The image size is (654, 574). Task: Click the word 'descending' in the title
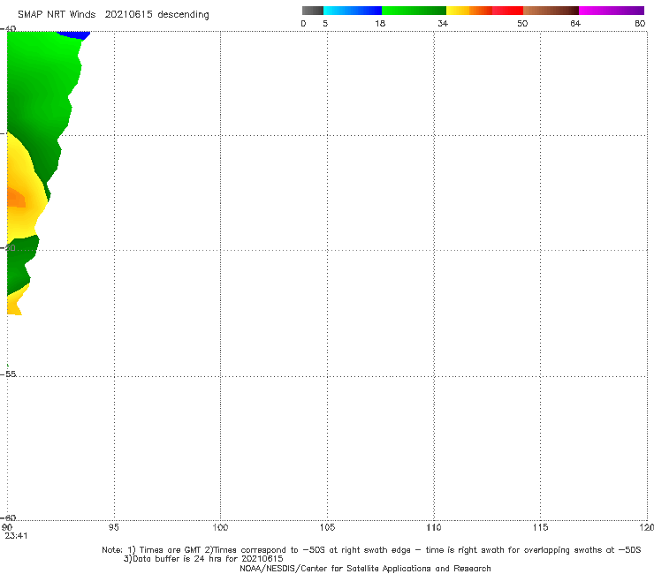pyautogui.click(x=184, y=15)
